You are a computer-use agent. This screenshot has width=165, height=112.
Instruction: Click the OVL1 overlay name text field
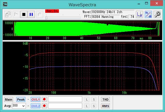[x=65, y=99]
